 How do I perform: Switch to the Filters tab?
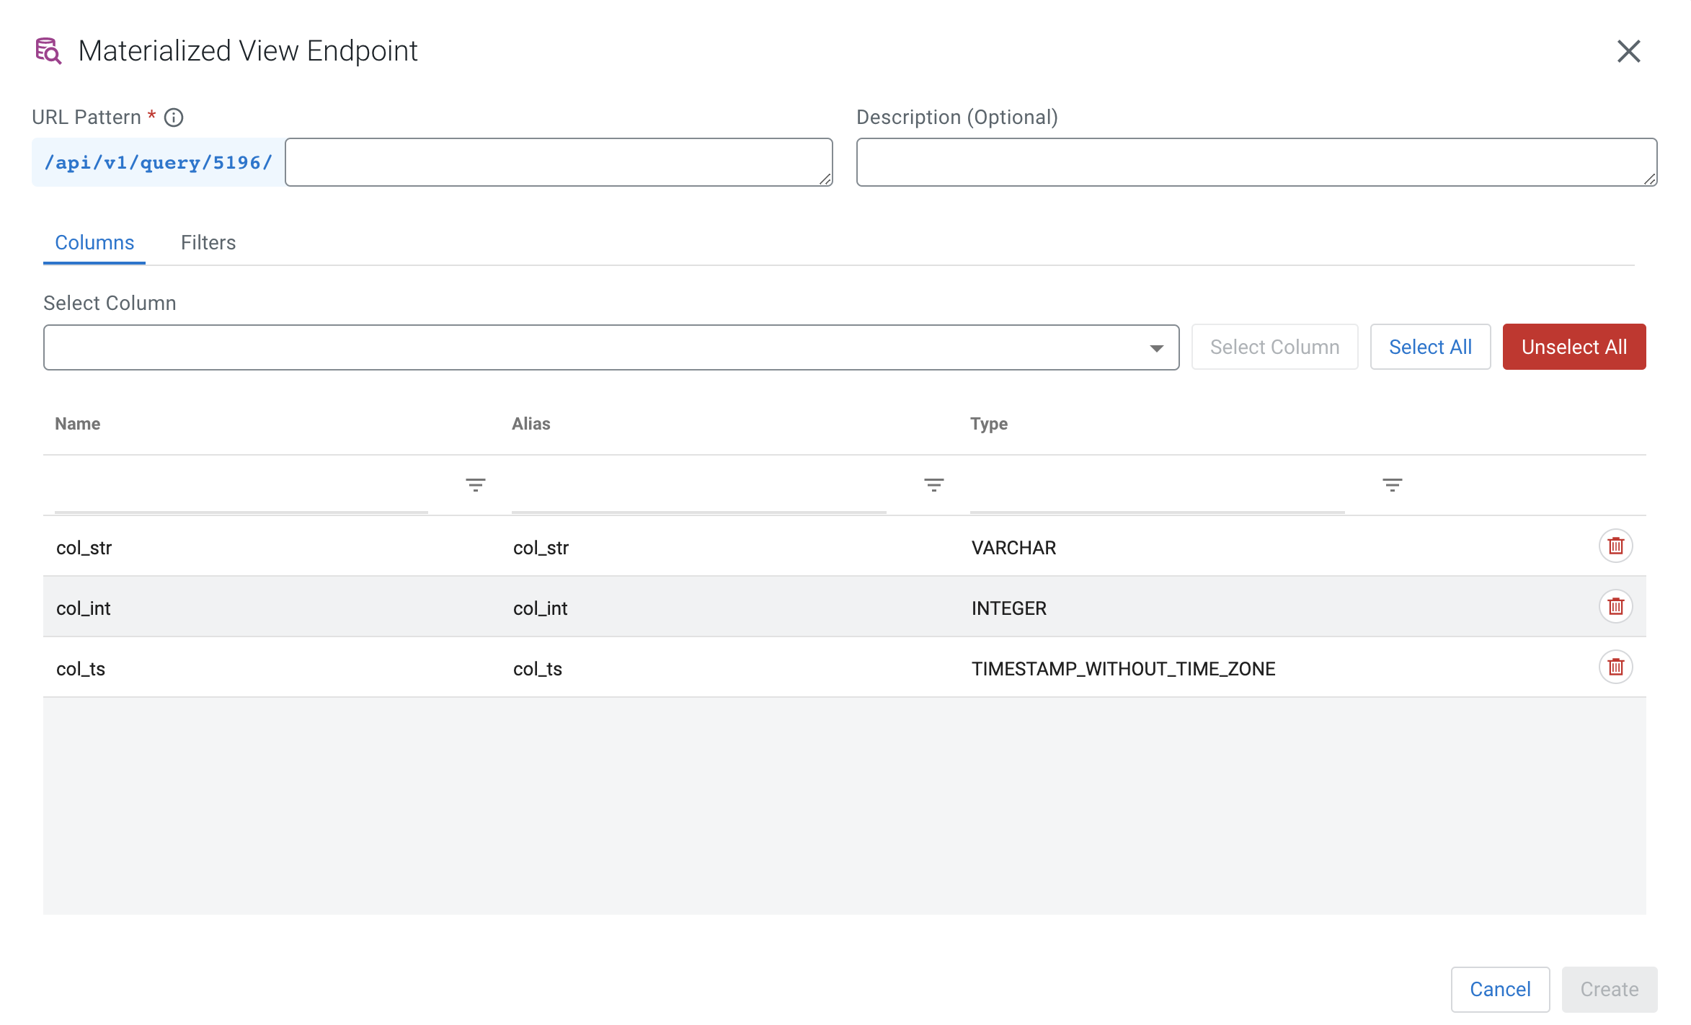click(x=208, y=243)
